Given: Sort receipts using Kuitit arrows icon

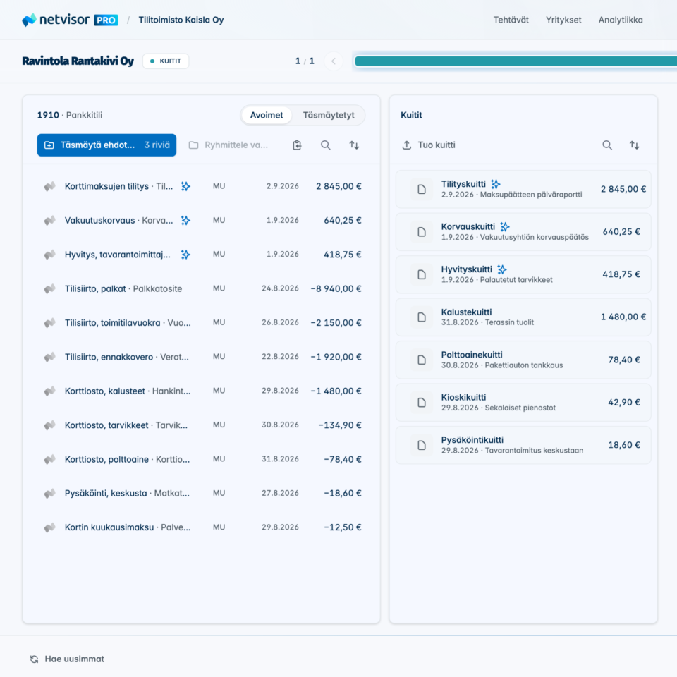Looking at the screenshot, I should [634, 145].
